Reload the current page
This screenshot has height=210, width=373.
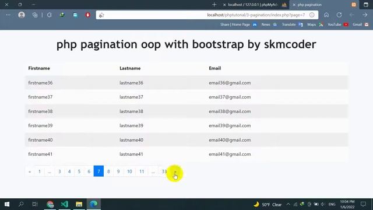pyautogui.click(x=339, y=15)
